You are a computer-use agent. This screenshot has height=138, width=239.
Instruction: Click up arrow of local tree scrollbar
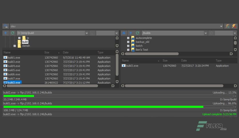117,38
